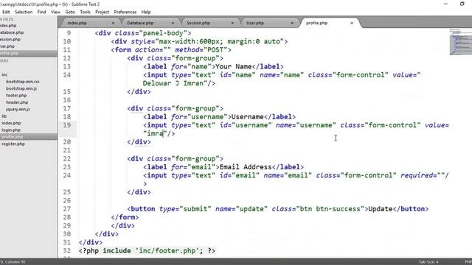472x265 pixels.
Task: Switch to the User.php tab
Action: click(x=255, y=23)
